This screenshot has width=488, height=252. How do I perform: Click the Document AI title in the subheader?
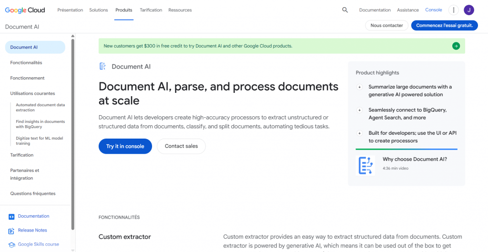(x=22, y=27)
